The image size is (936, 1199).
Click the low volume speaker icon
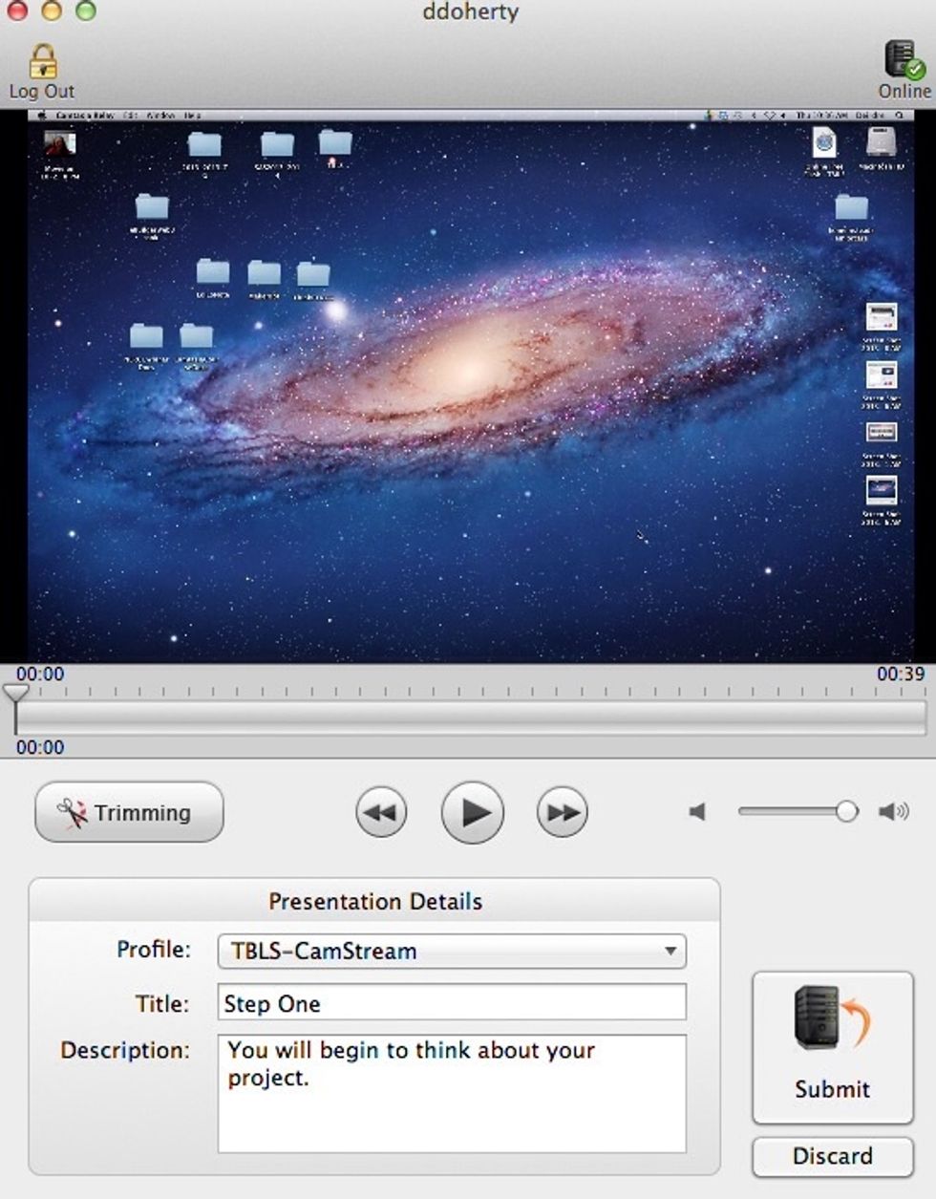tap(698, 812)
